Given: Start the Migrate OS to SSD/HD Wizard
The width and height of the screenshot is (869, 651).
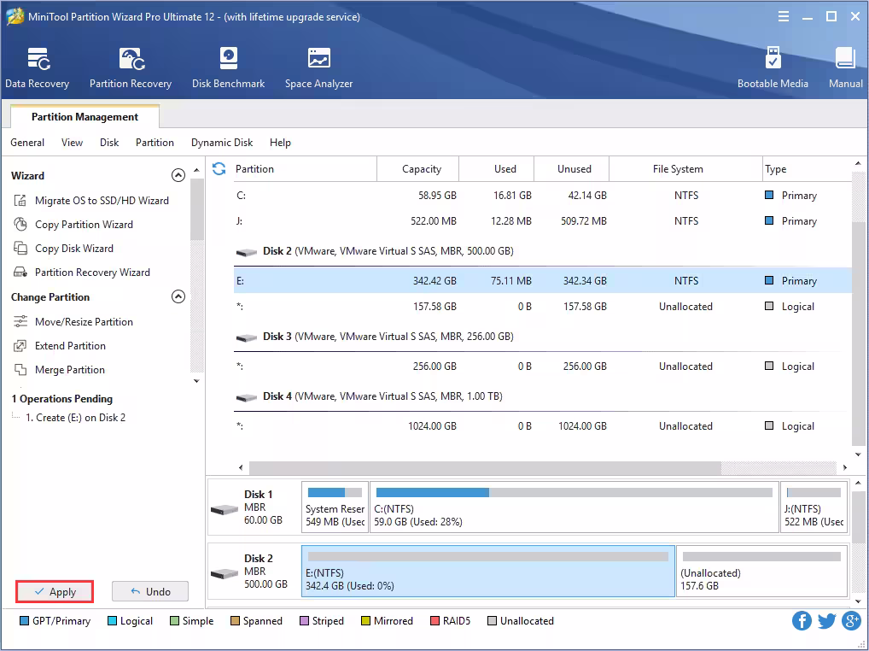Looking at the screenshot, I should tap(102, 200).
